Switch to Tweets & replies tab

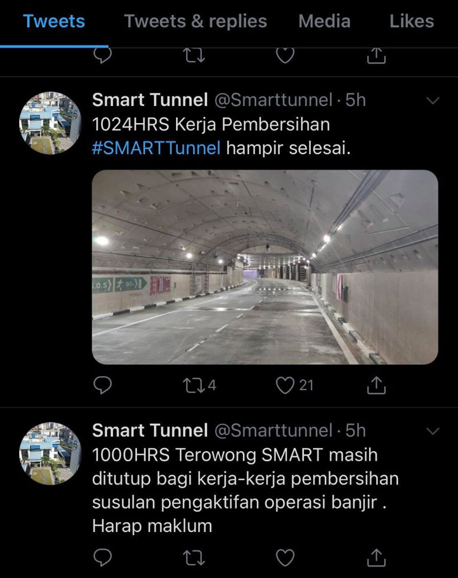point(195,21)
